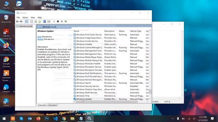Click the Refresh toolbar icon
The width and height of the screenshot is (218, 122).
click(x=35, y=21)
